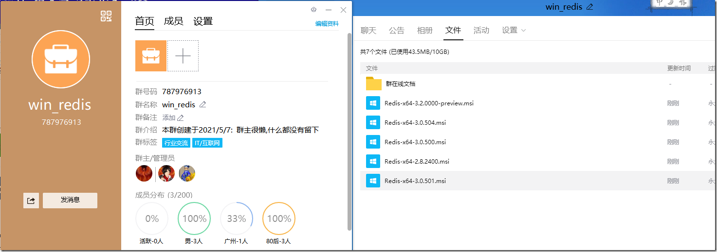Switch to the 活动 tab
The height and width of the screenshot is (252, 717).
(x=481, y=30)
